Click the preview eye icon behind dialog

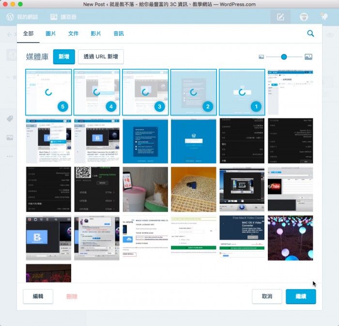coord(330,35)
